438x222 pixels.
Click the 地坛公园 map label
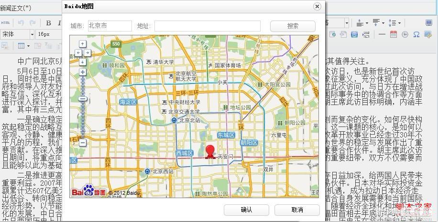point(241,107)
